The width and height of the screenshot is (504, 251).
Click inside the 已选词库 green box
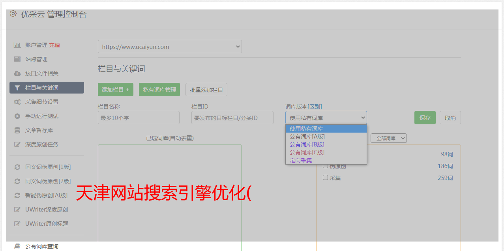point(170,197)
